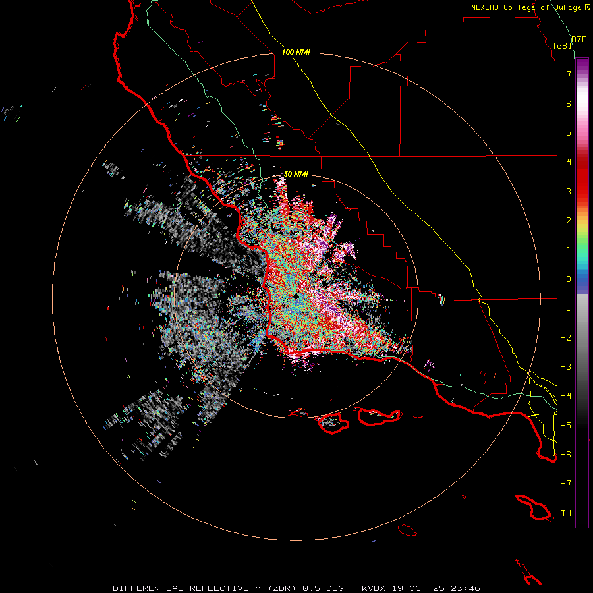
Task: Click the TH label on the color scale
Action: [x=566, y=513]
